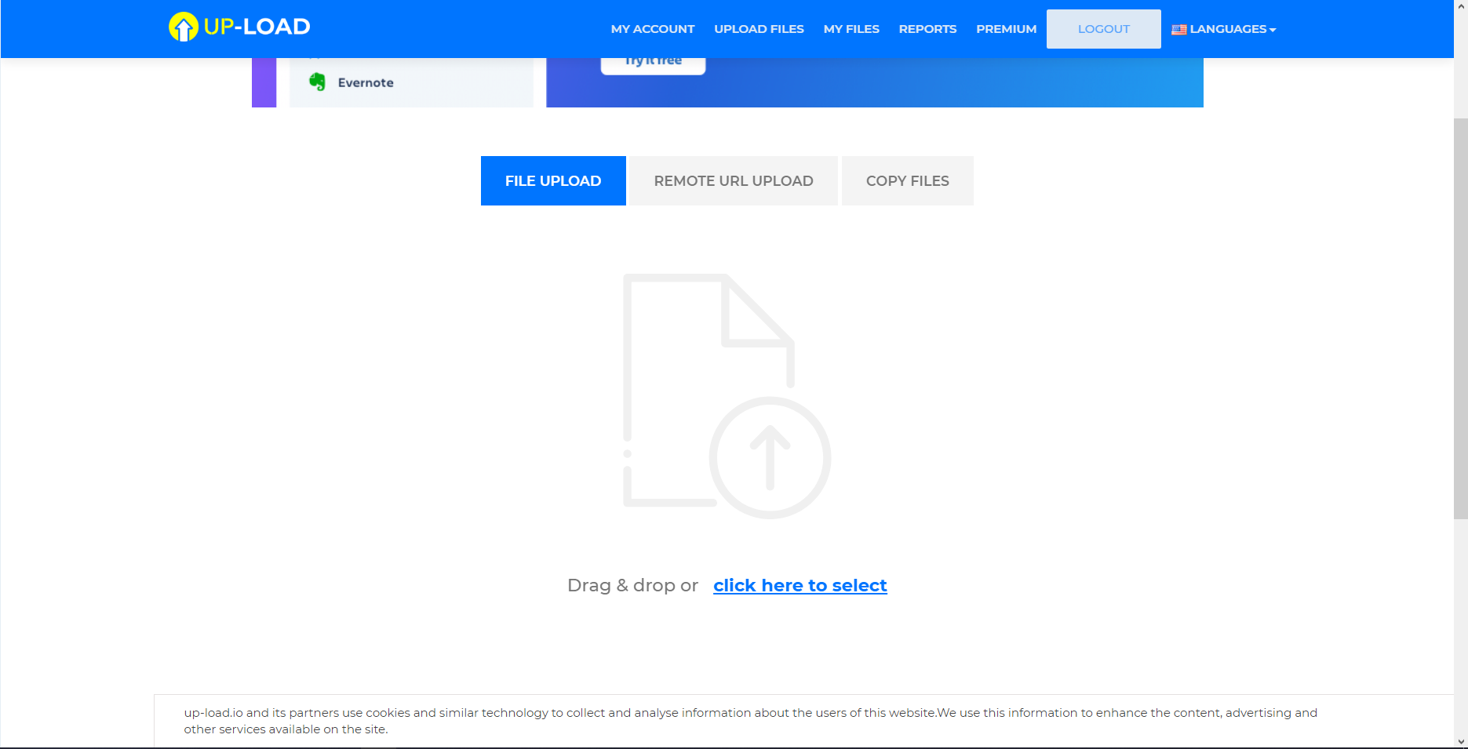
Task: Select the FILE UPLOAD tab
Action: pos(552,180)
